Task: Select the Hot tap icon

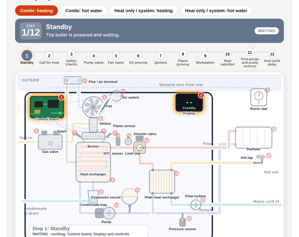Action: [259, 159]
